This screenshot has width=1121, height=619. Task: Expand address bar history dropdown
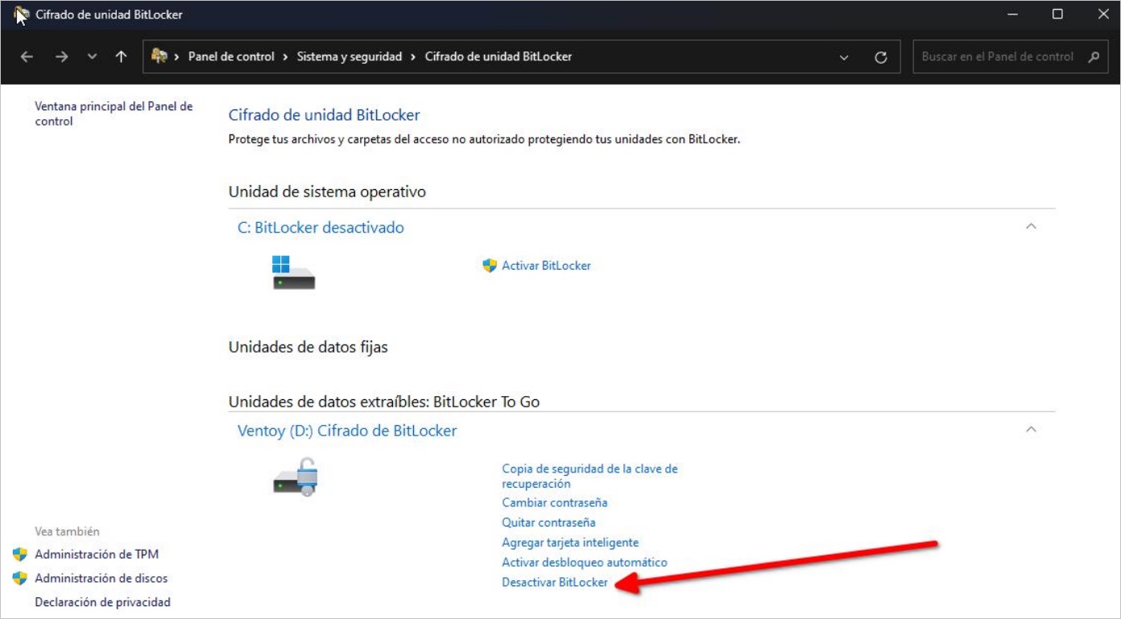tap(844, 57)
